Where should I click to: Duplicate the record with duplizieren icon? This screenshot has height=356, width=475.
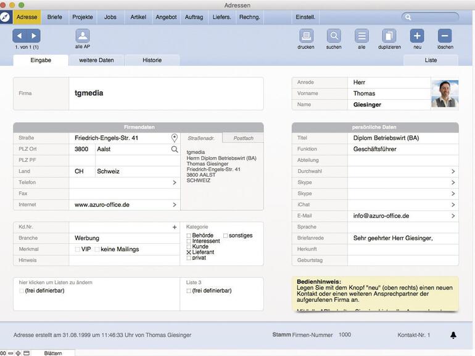pyautogui.click(x=389, y=36)
